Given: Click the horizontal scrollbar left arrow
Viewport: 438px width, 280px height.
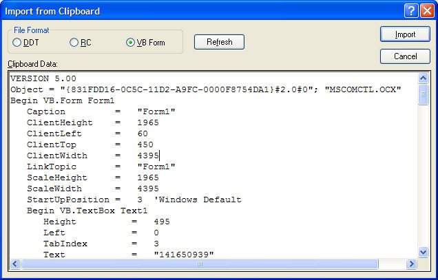Looking at the screenshot, I should coord(15,263).
